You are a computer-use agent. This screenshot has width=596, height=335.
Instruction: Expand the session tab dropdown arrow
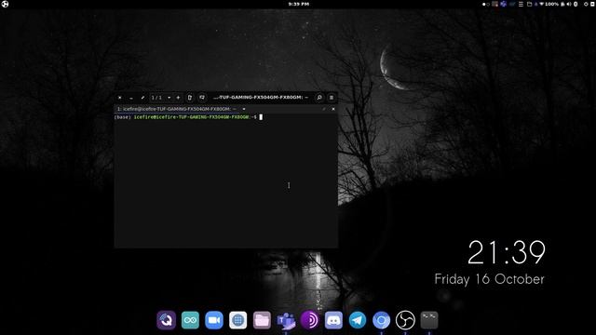pos(244,109)
